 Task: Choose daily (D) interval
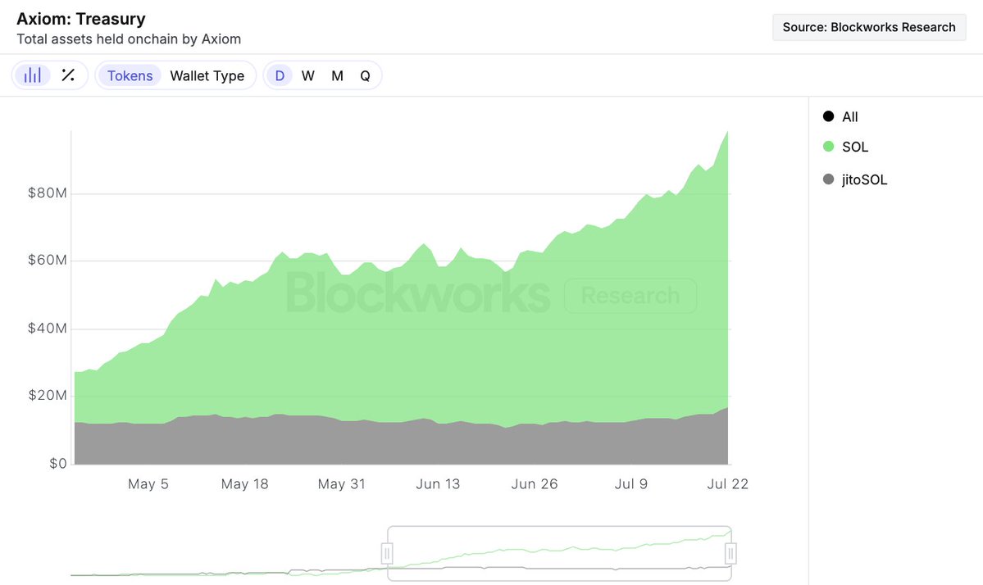tap(280, 75)
